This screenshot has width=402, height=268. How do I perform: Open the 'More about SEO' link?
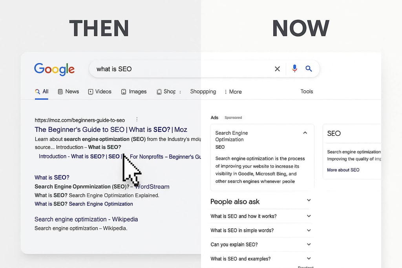[x=343, y=170]
